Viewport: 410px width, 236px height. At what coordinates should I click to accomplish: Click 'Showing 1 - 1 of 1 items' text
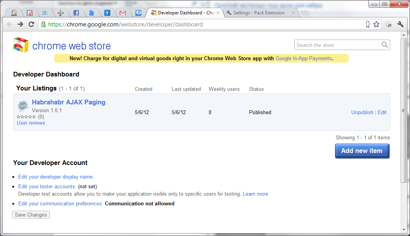pos(363,137)
